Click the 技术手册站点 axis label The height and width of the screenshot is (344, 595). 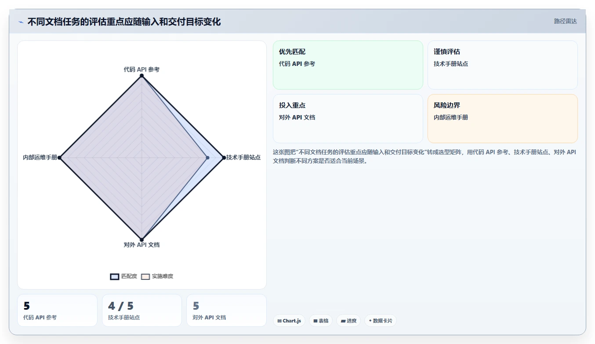click(x=243, y=157)
